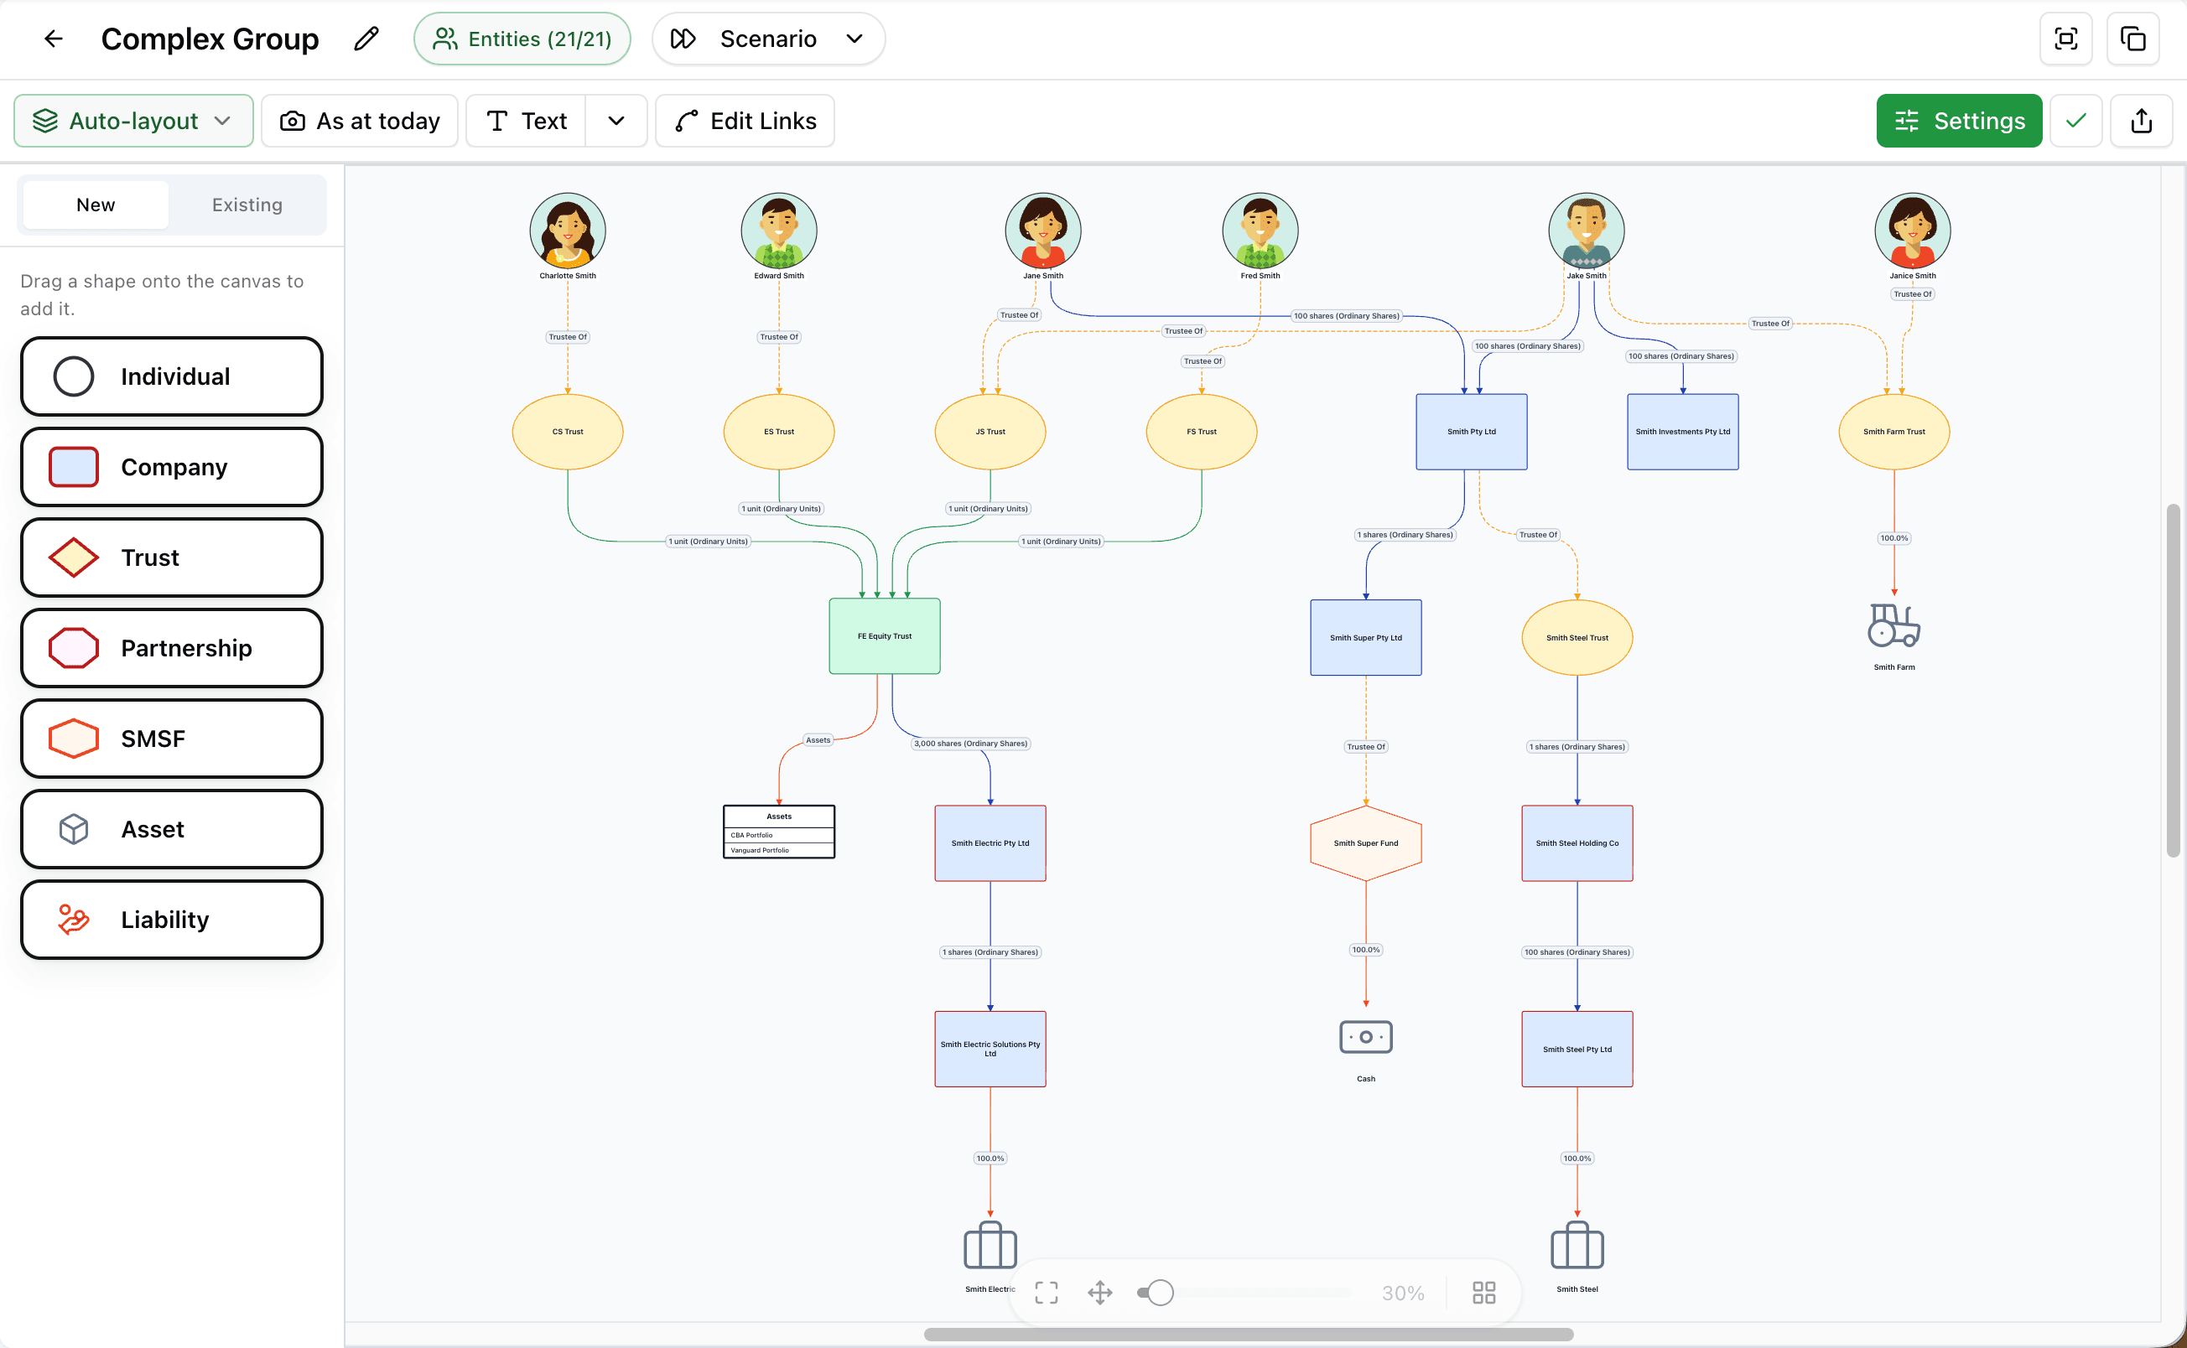Click the export share icon

pyautogui.click(x=2142, y=121)
